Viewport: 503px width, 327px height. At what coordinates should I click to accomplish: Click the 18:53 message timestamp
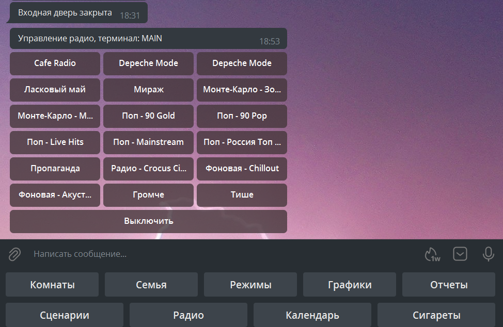270,41
